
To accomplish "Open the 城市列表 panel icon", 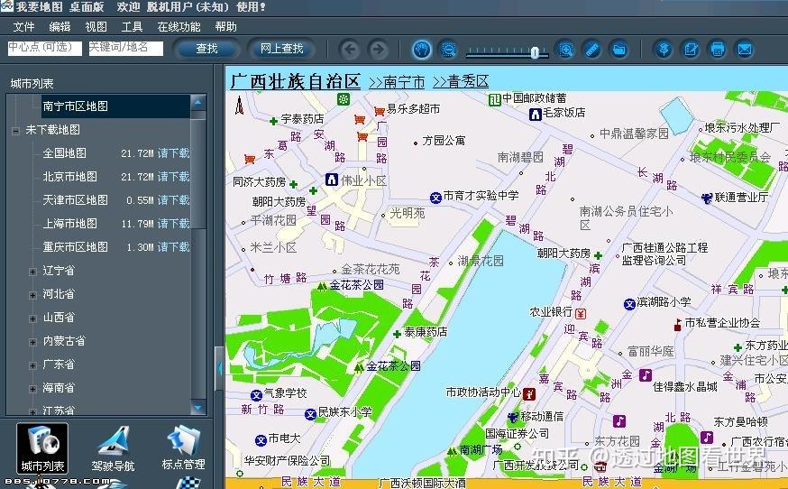I will click(42, 447).
